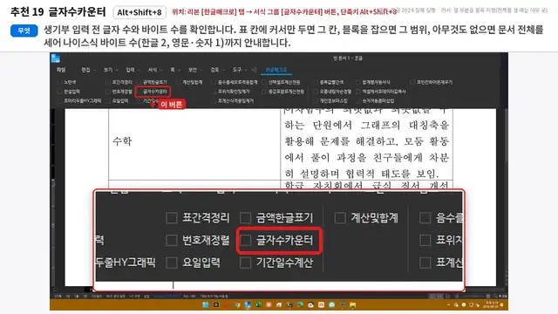The width and height of the screenshot is (558, 314).
Task: Open the 검토 menu
Action: pyautogui.click(x=214, y=70)
